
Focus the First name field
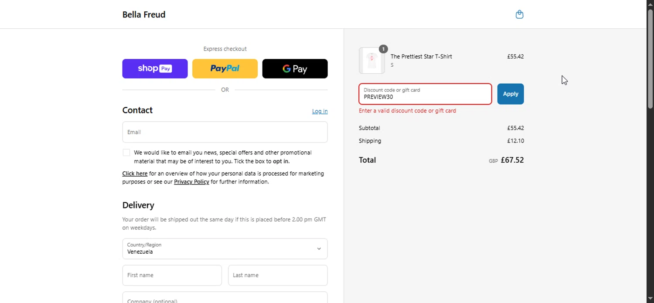[172, 275]
